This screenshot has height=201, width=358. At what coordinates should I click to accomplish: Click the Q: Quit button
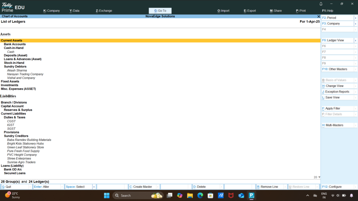coord(15,187)
